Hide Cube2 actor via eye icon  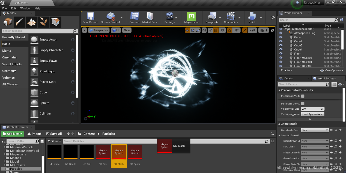click(x=281, y=41)
